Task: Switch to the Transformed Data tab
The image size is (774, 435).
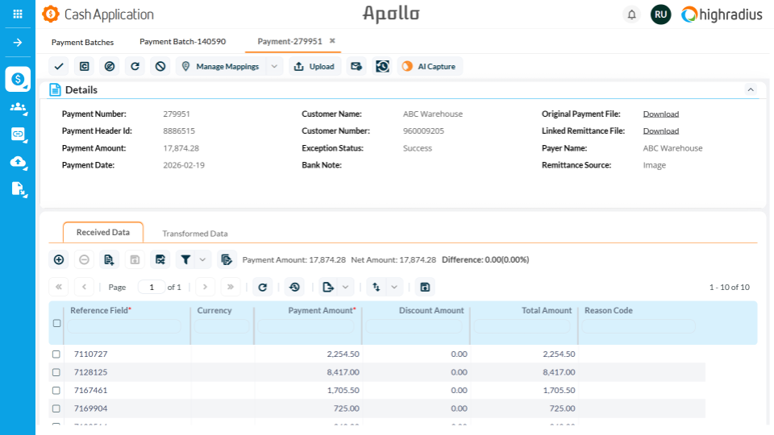Action: (x=194, y=234)
